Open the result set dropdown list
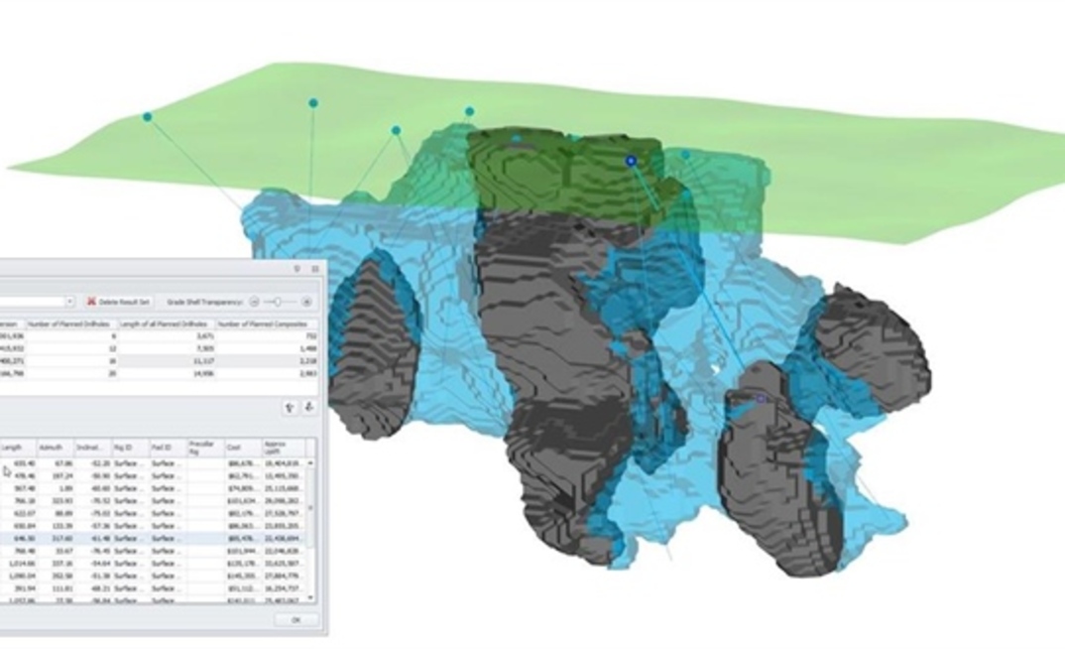 tap(70, 302)
